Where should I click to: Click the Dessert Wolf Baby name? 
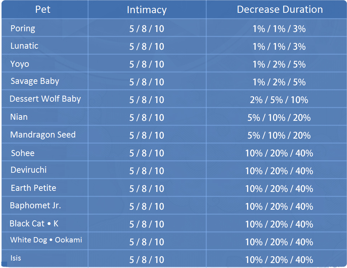coord(45,99)
